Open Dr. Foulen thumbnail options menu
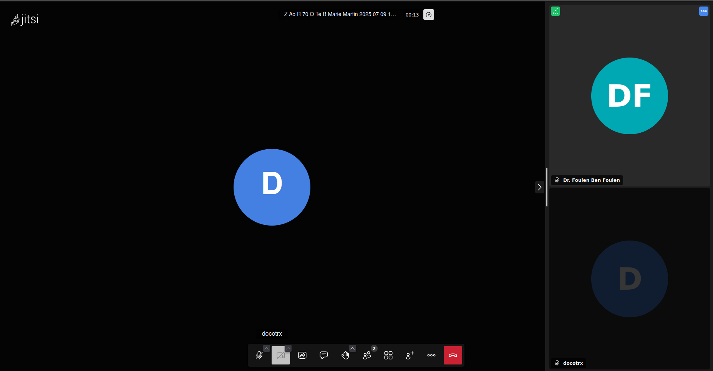 tap(704, 11)
